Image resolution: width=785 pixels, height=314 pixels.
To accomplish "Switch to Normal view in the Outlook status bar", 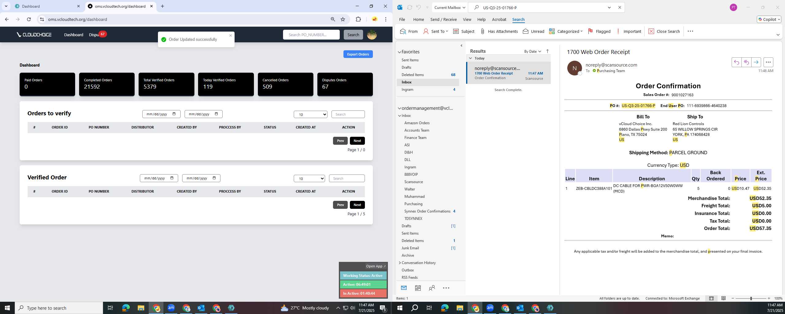I will pyautogui.click(x=711, y=298).
